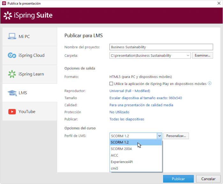Click the red YouTube play icon
Image resolution: width=223 pixels, height=184 pixels.
[x=12, y=112]
